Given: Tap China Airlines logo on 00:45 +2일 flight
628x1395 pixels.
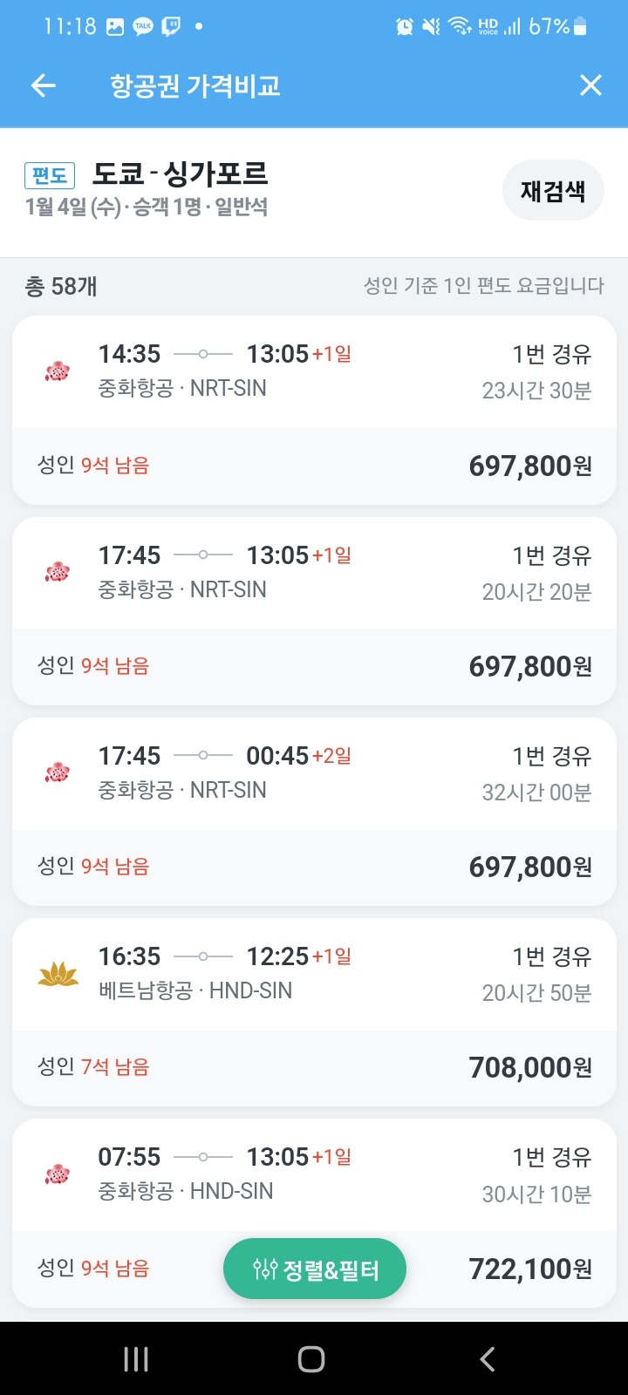Looking at the screenshot, I should pos(58,772).
